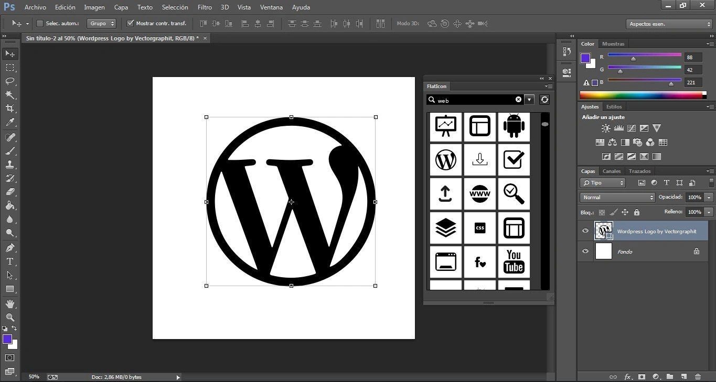Choose the Lasso tool
The image size is (716, 382).
[x=10, y=81]
